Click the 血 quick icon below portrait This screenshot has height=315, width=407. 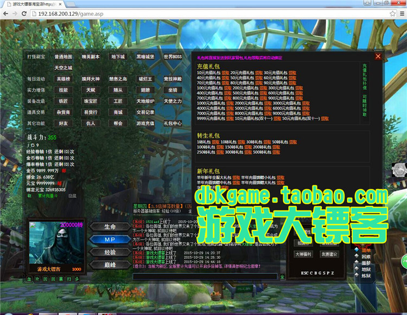[x=29, y=279]
